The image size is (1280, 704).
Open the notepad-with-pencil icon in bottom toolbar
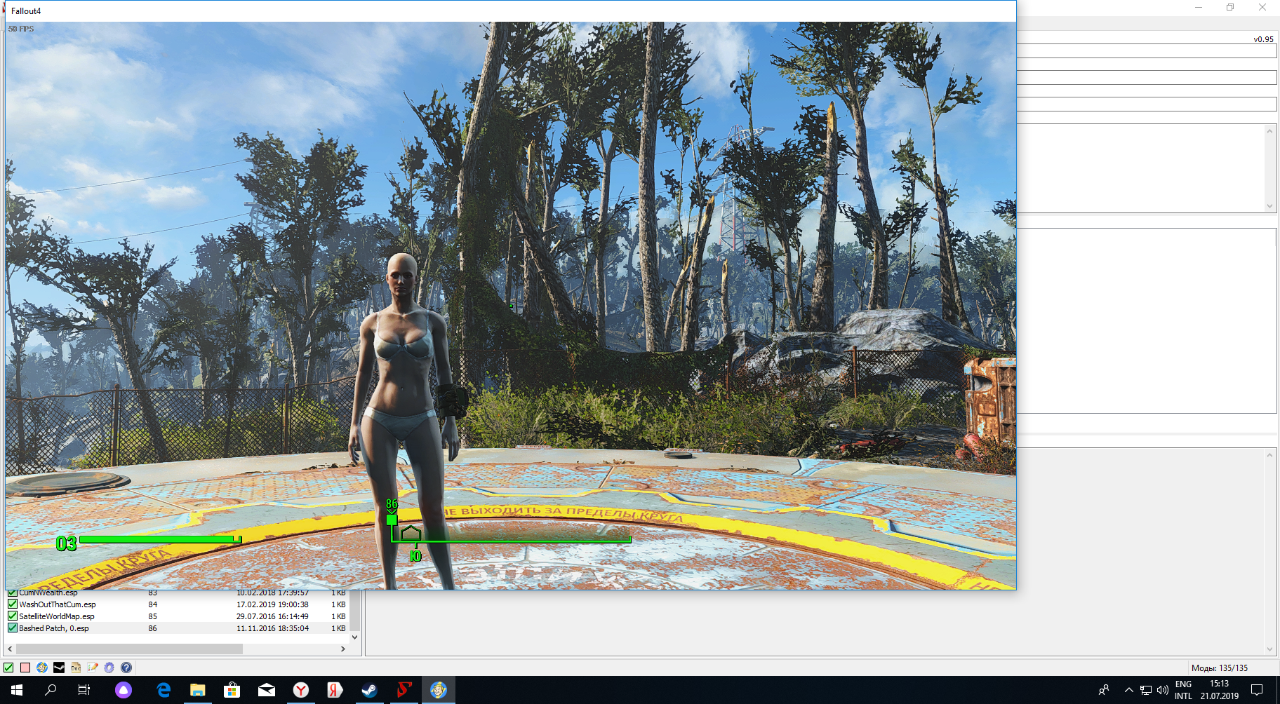[93, 668]
